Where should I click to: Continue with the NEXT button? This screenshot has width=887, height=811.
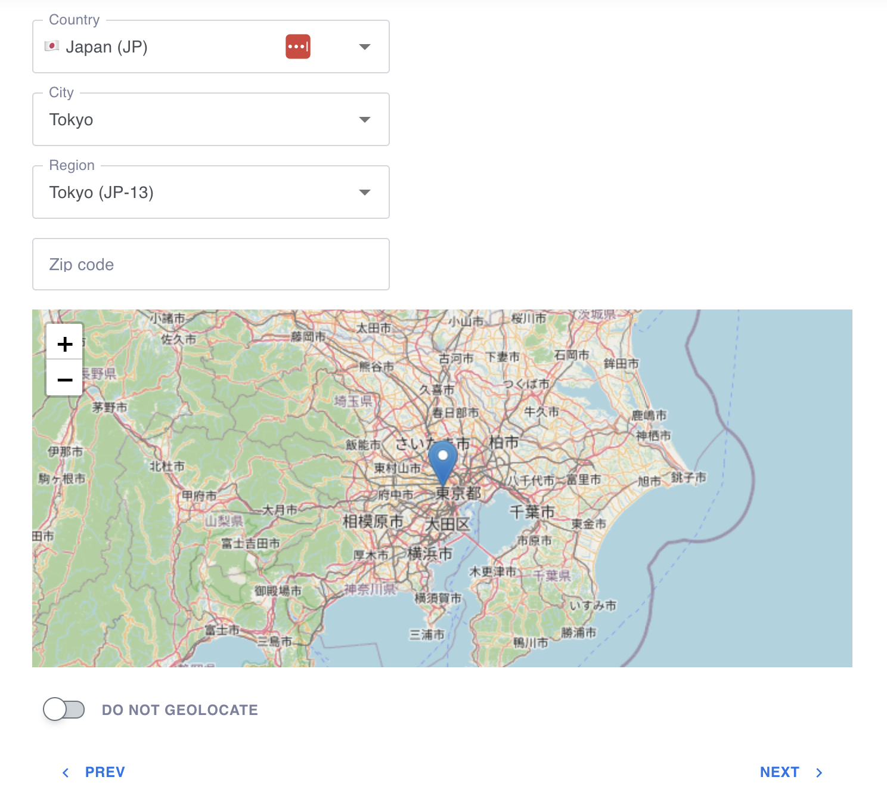(791, 772)
